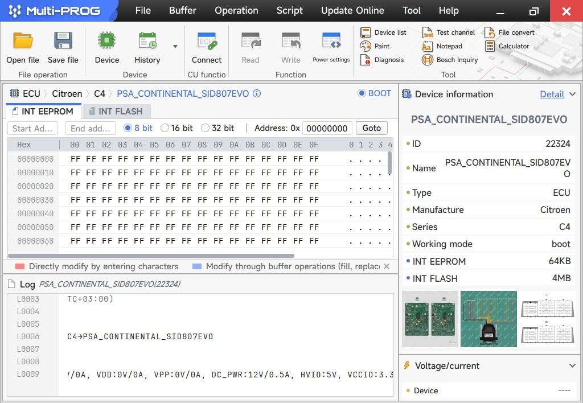Open the Update Online menu
Screen dimensions: 583x403
pos(352,10)
